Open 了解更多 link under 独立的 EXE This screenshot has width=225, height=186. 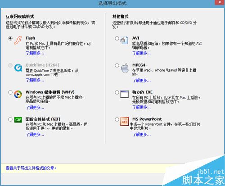click(x=141, y=107)
